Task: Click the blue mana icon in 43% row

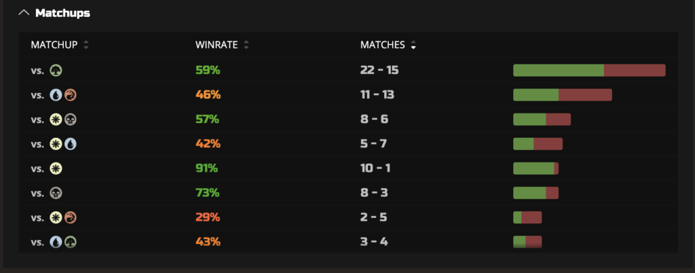Action: point(56,242)
